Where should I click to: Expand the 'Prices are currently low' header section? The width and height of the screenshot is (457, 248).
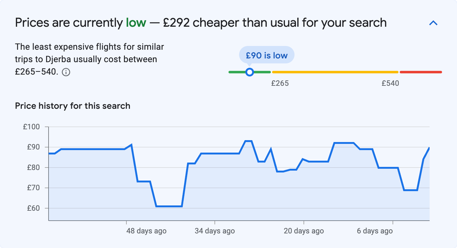pyautogui.click(x=433, y=23)
